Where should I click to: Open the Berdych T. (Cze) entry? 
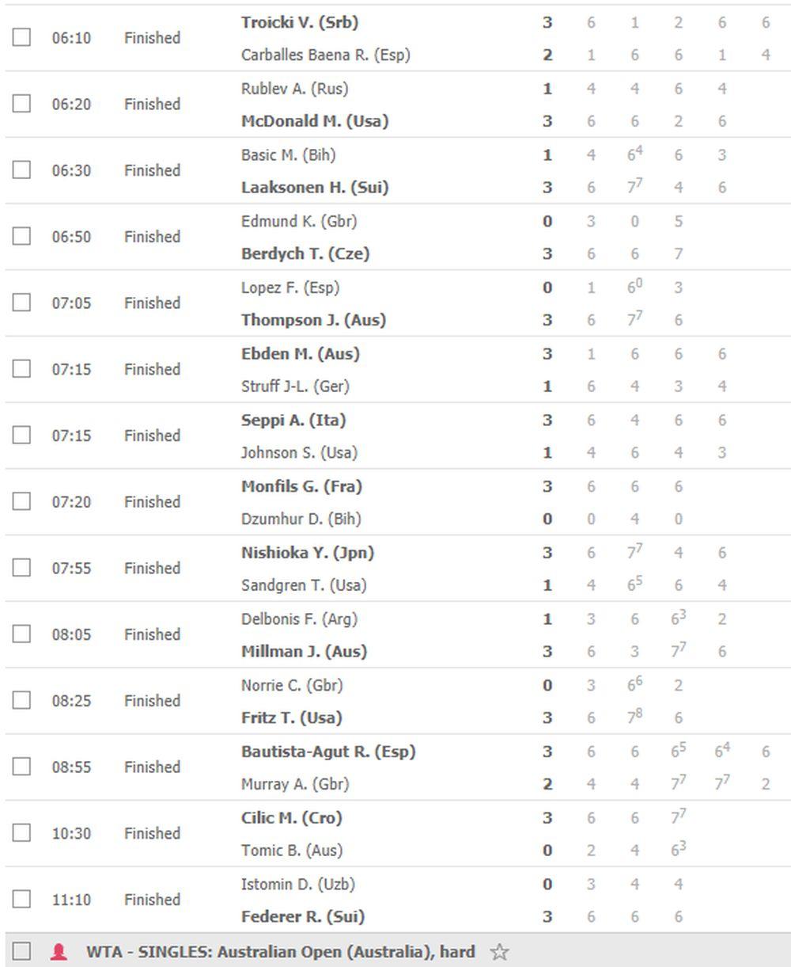305,253
